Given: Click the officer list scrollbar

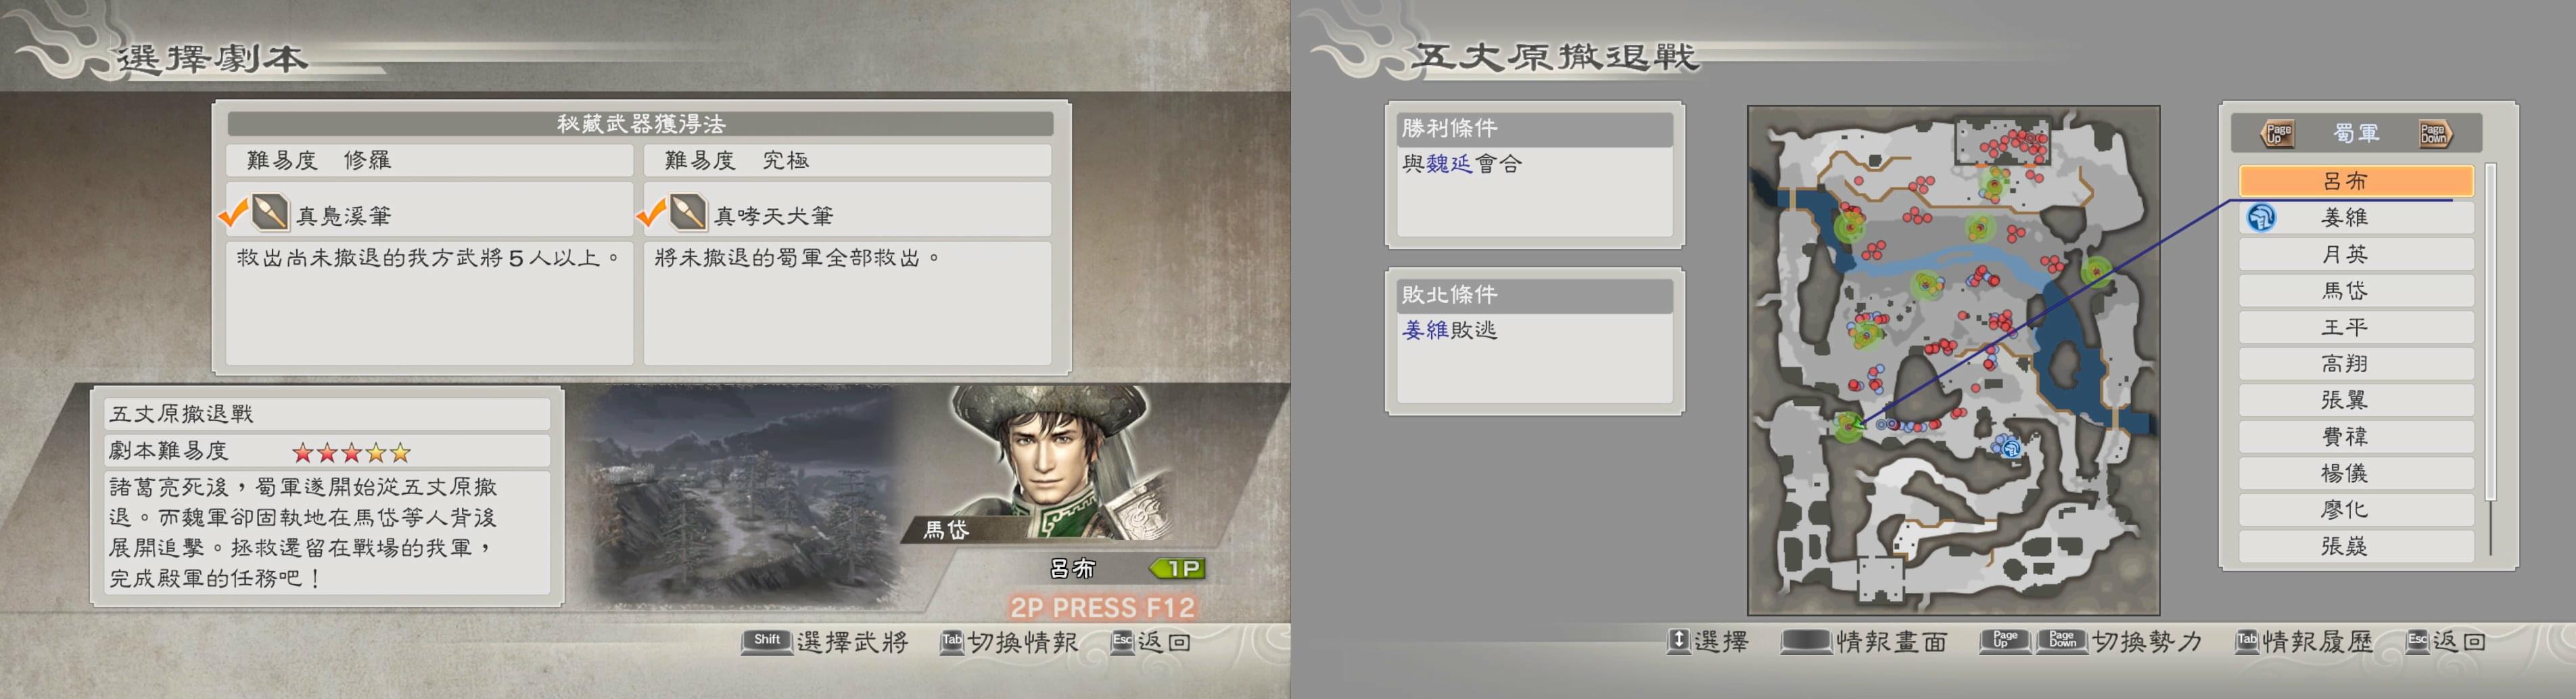Looking at the screenshot, I should click(2490, 360).
